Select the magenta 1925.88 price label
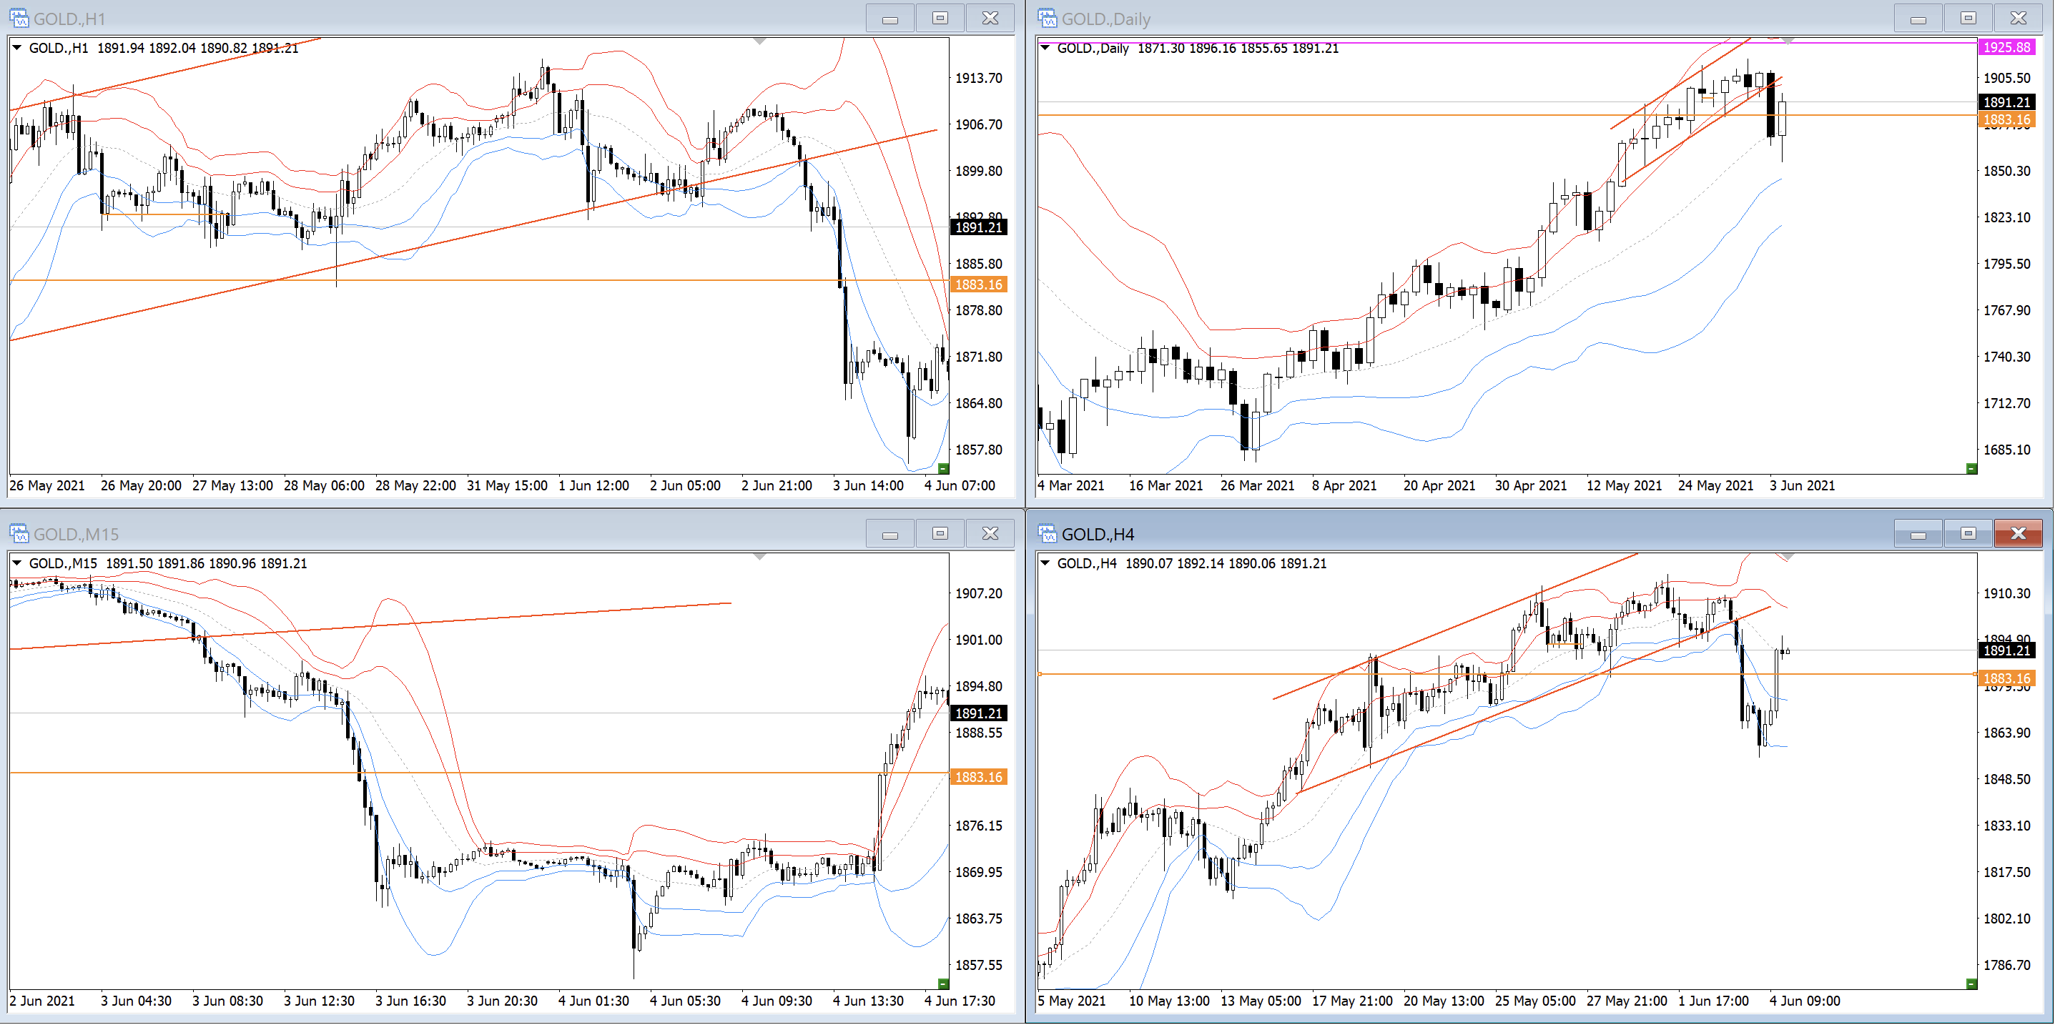 (2006, 47)
